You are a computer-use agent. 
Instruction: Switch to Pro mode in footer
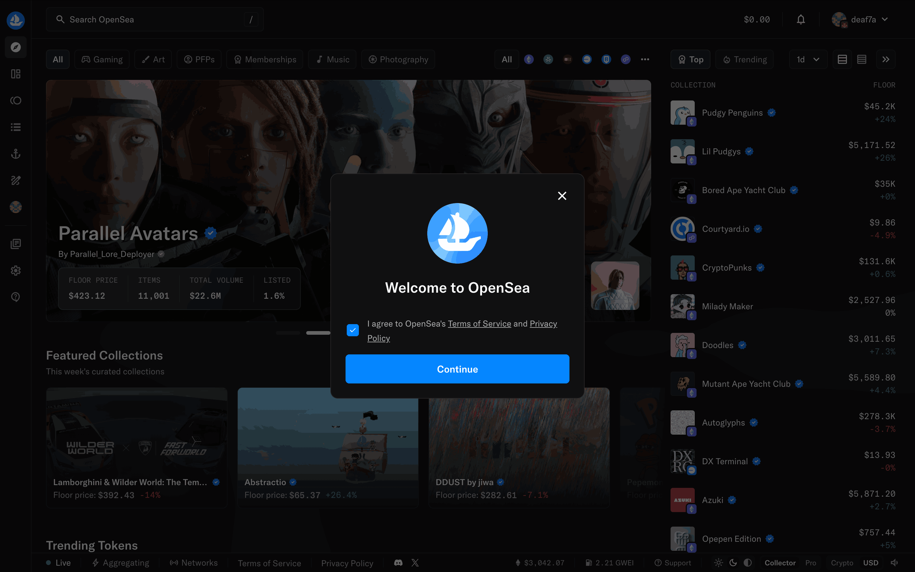(810, 563)
